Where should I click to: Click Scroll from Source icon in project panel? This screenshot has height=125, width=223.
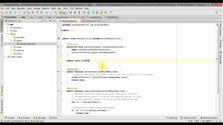42,21
